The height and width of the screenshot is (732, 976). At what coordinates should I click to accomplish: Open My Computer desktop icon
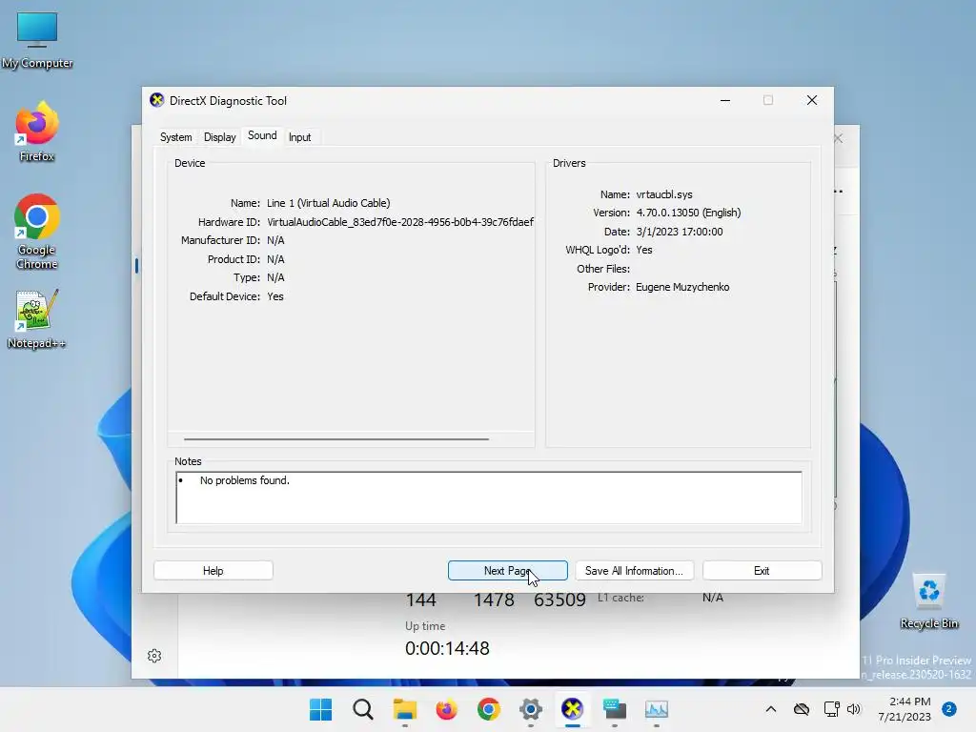[37, 39]
